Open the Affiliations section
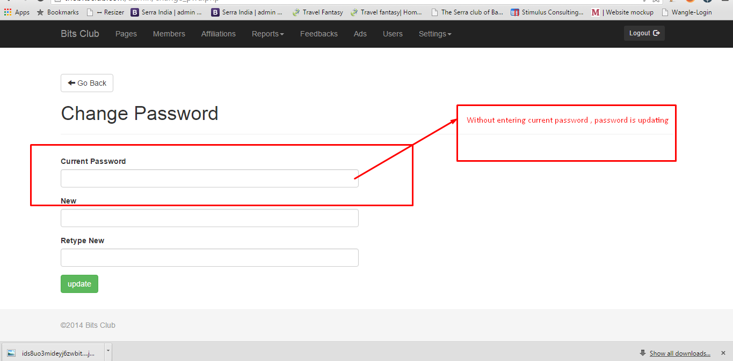Image resolution: width=733 pixels, height=361 pixels. (x=218, y=34)
